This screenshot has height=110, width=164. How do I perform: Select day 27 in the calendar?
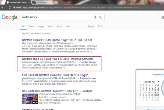click(x=140, y=97)
